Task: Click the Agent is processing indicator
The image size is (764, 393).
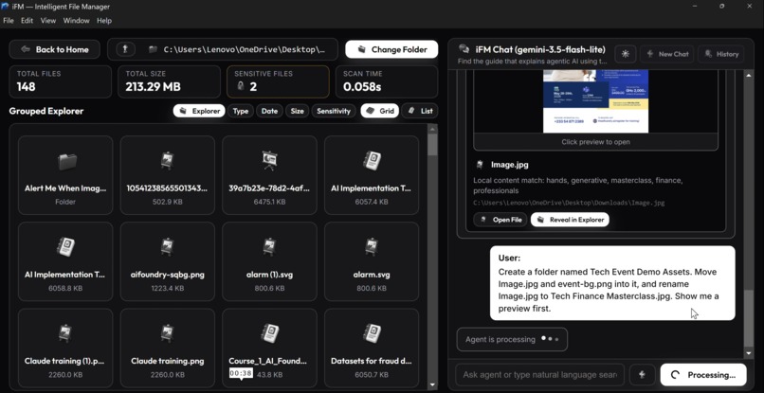Action: [x=512, y=339]
